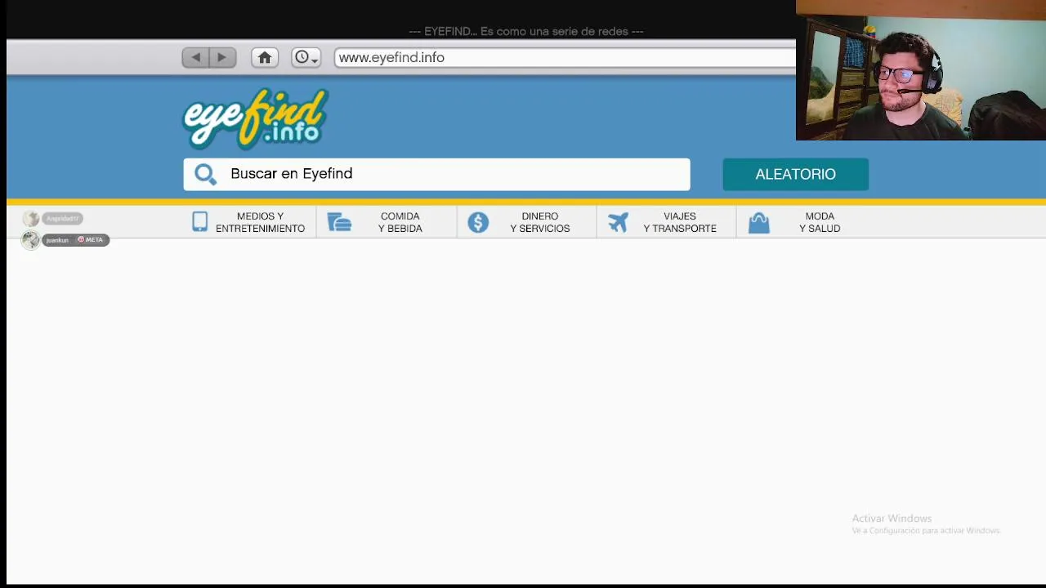Open the eyefind.info logo
The image size is (1046, 588).
coord(255,118)
